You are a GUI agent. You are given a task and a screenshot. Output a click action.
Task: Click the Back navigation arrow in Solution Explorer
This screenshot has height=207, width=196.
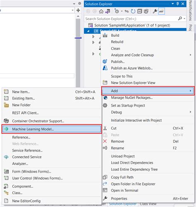[88, 11]
